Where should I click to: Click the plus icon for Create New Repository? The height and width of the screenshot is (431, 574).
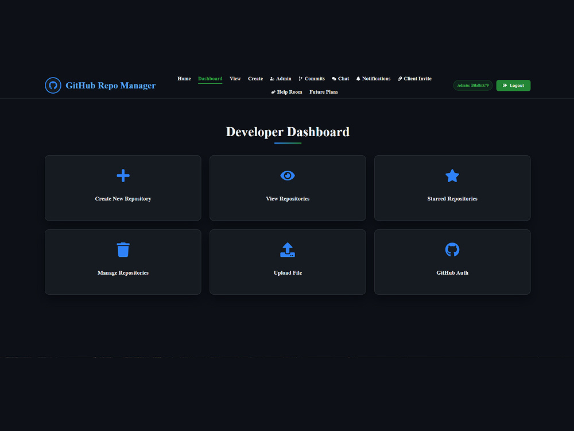pyautogui.click(x=123, y=175)
